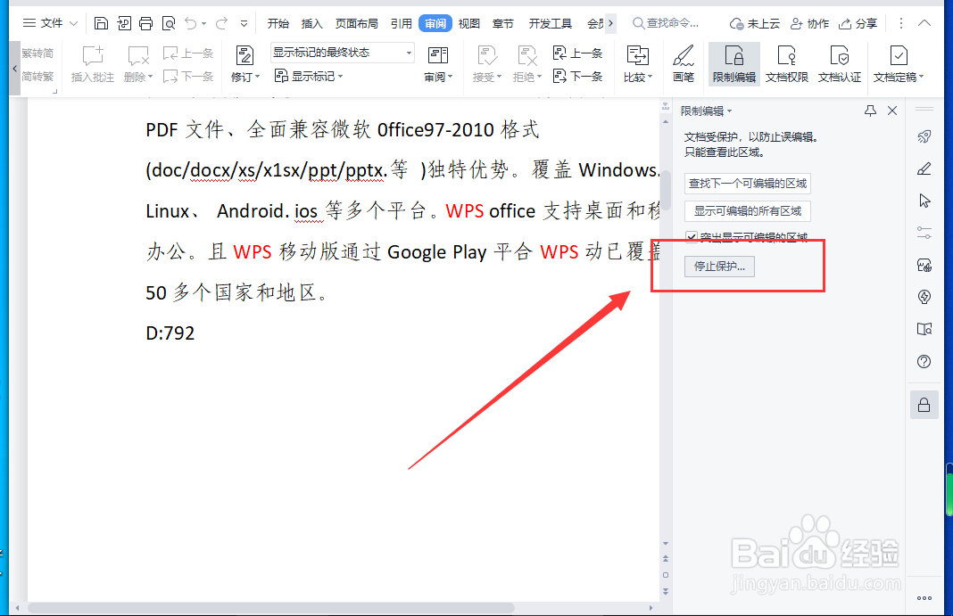Click the redo arrow icon
Image resolution: width=953 pixels, height=616 pixels.
pos(221,24)
